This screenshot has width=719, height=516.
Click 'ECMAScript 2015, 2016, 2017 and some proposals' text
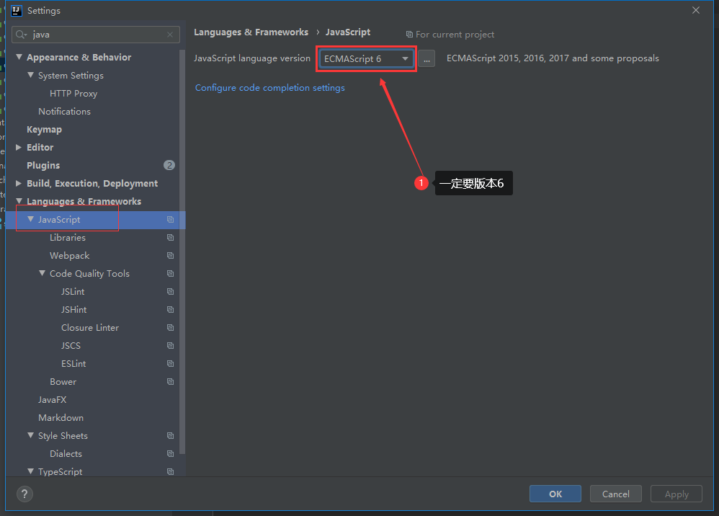553,58
